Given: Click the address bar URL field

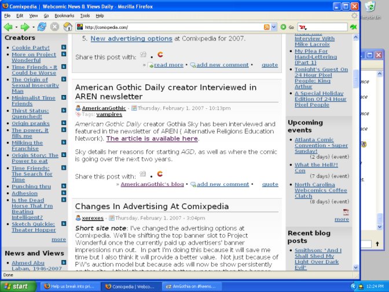Looking at the screenshot, I should point(173,27).
